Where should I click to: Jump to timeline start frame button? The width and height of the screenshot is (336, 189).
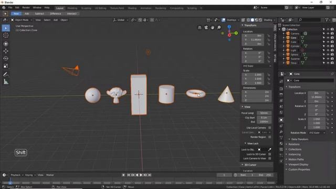(128, 175)
